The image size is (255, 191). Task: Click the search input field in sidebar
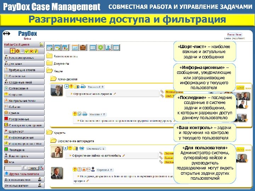pos(13,168)
